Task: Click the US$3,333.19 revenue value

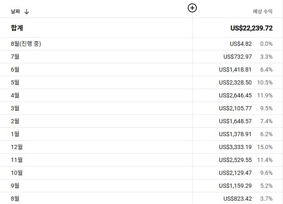Action: click(x=235, y=147)
